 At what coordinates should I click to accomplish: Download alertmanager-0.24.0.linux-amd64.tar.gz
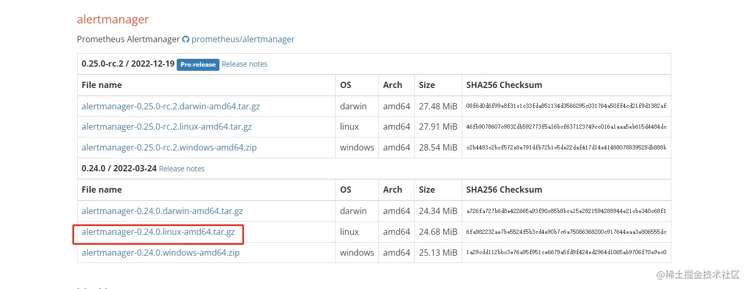[158, 232]
